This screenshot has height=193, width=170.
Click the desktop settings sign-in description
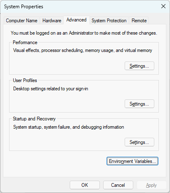pyautogui.click(x=51, y=89)
